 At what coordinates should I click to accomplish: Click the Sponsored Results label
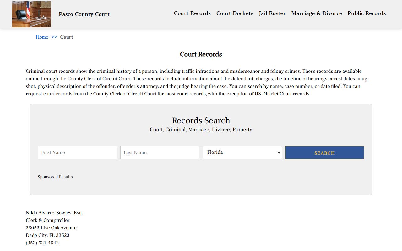55,177
